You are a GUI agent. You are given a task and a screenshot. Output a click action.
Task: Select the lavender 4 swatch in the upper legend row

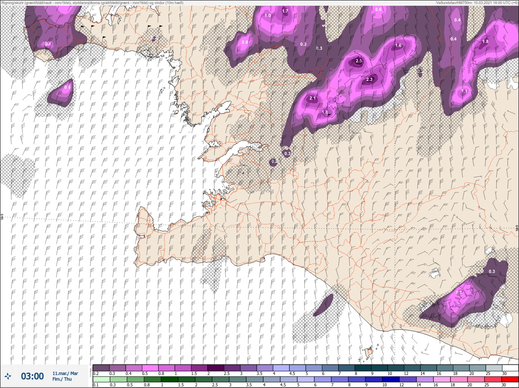pos(281,368)
